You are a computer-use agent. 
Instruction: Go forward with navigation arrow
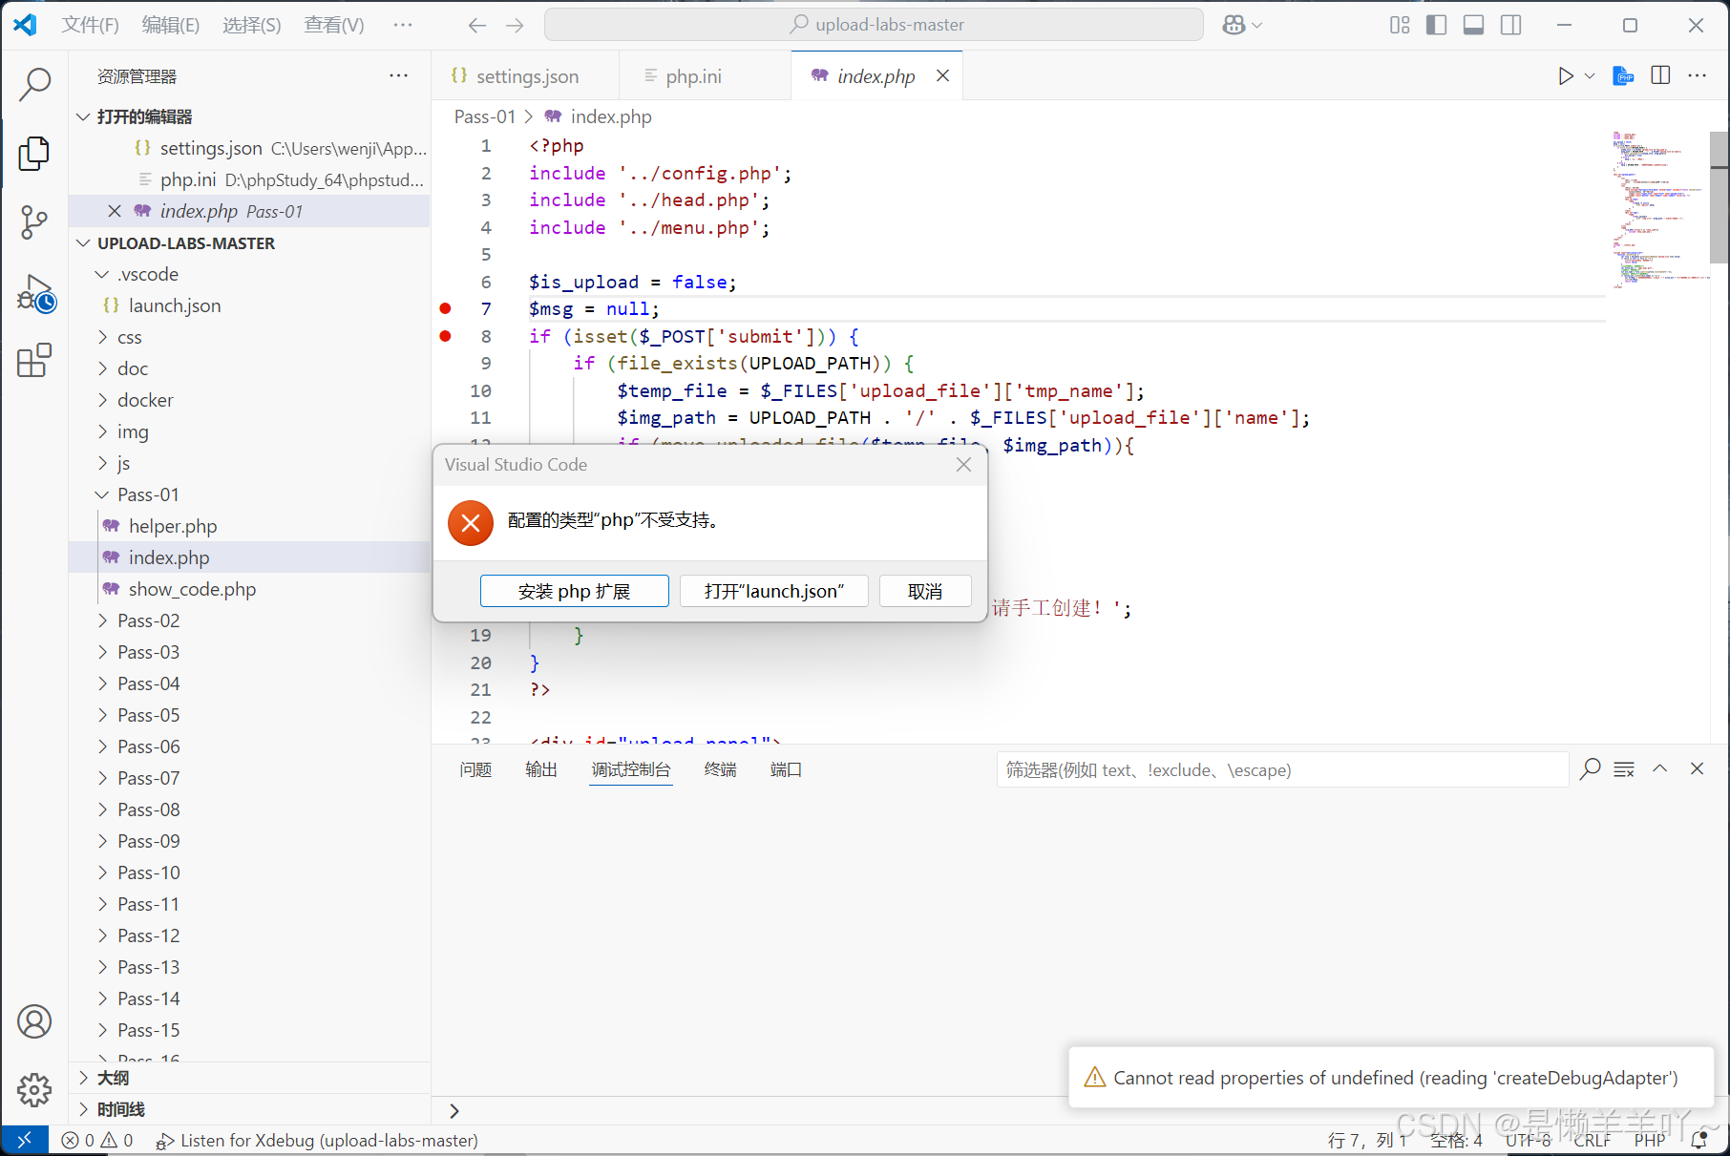point(515,26)
